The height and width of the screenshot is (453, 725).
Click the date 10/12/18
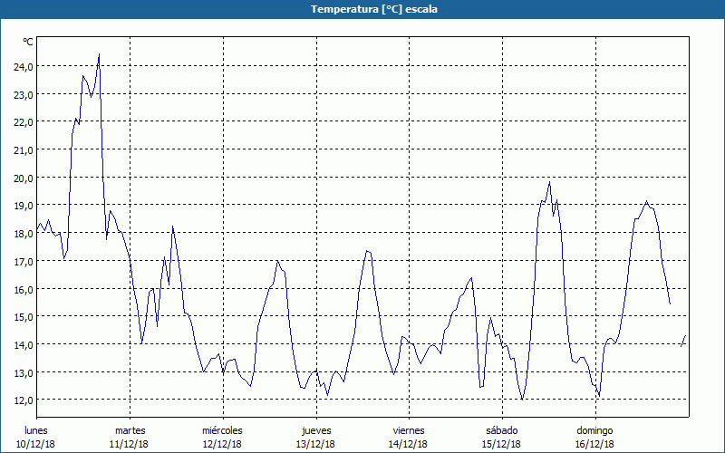pos(35,444)
